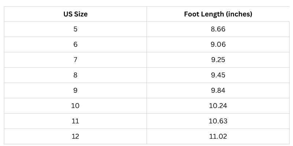Click the 10.24 foot length value

218,106
